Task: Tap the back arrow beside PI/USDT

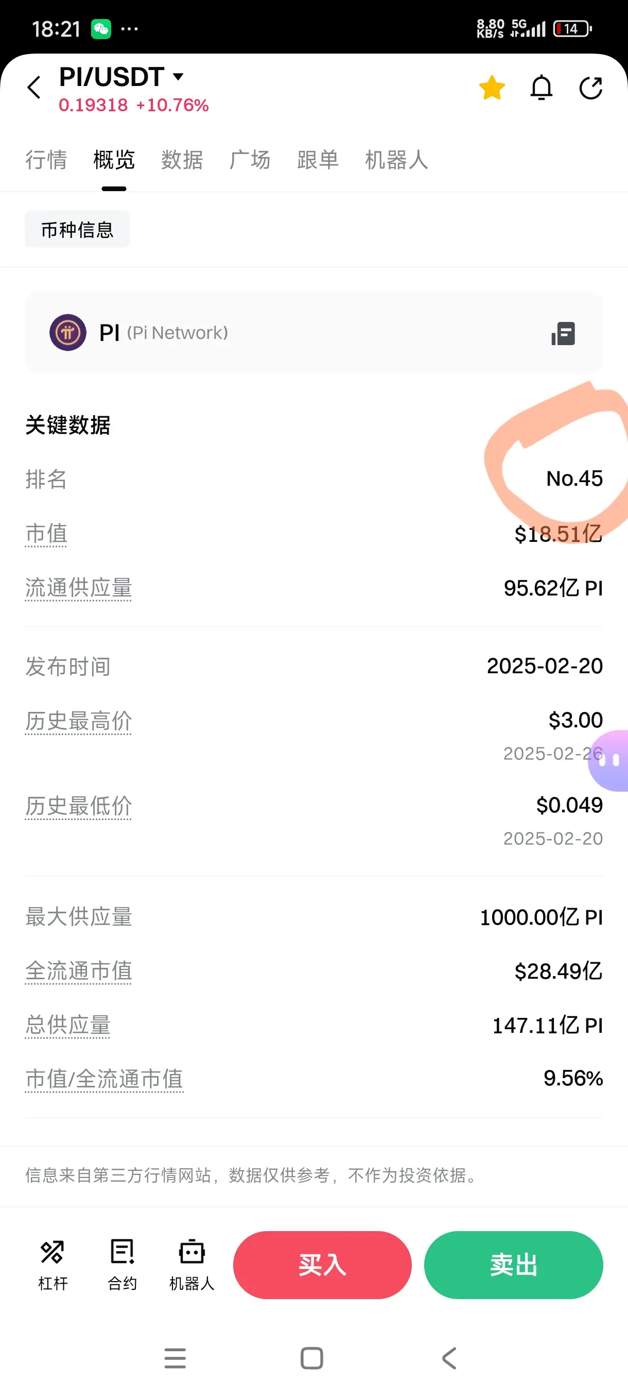Action: point(34,88)
